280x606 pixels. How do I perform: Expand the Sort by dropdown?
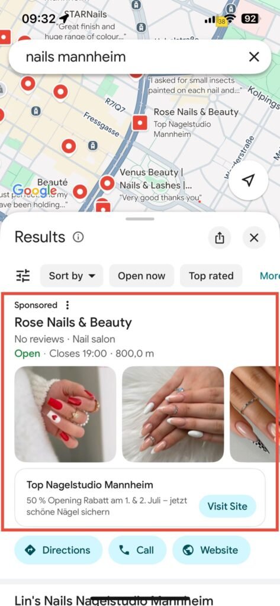[x=72, y=276]
